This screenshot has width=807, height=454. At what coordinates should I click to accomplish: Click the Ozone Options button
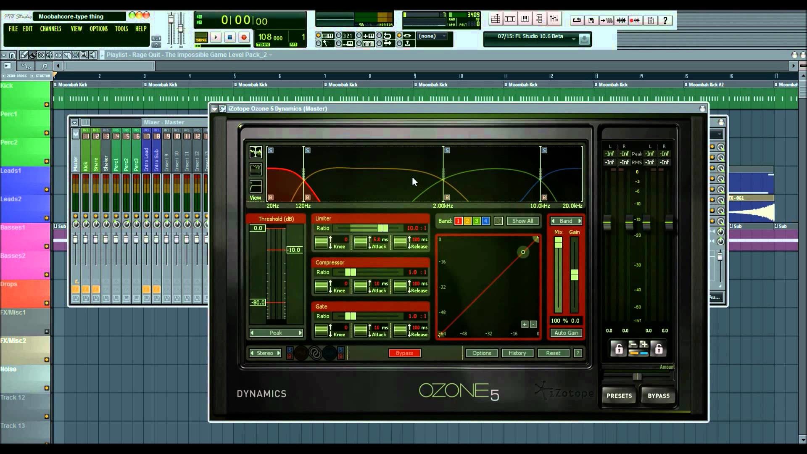coord(482,353)
